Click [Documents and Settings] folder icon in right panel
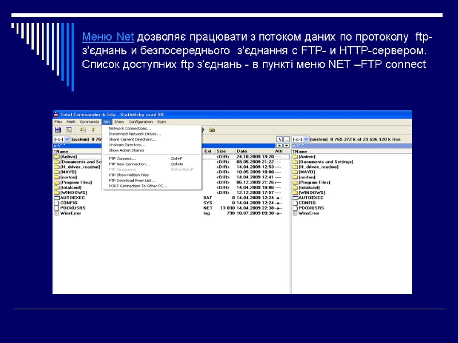The height and width of the screenshot is (343, 458). [295, 162]
